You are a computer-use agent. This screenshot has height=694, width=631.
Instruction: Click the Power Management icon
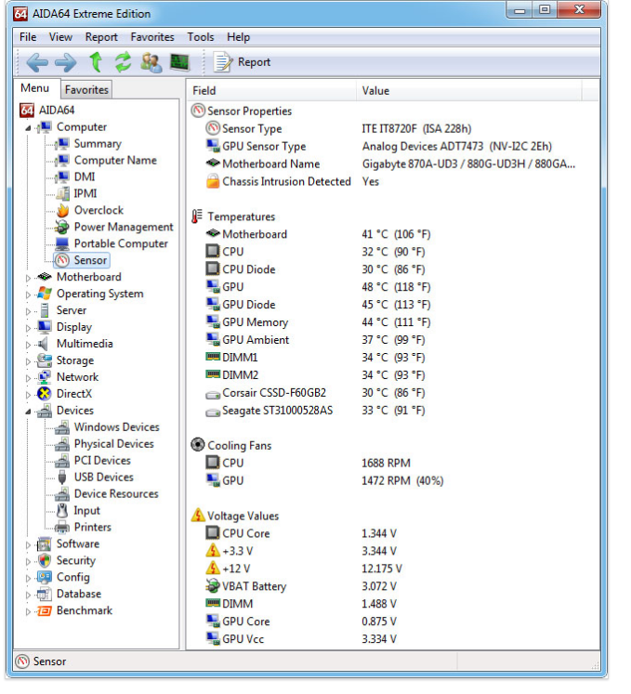(62, 227)
